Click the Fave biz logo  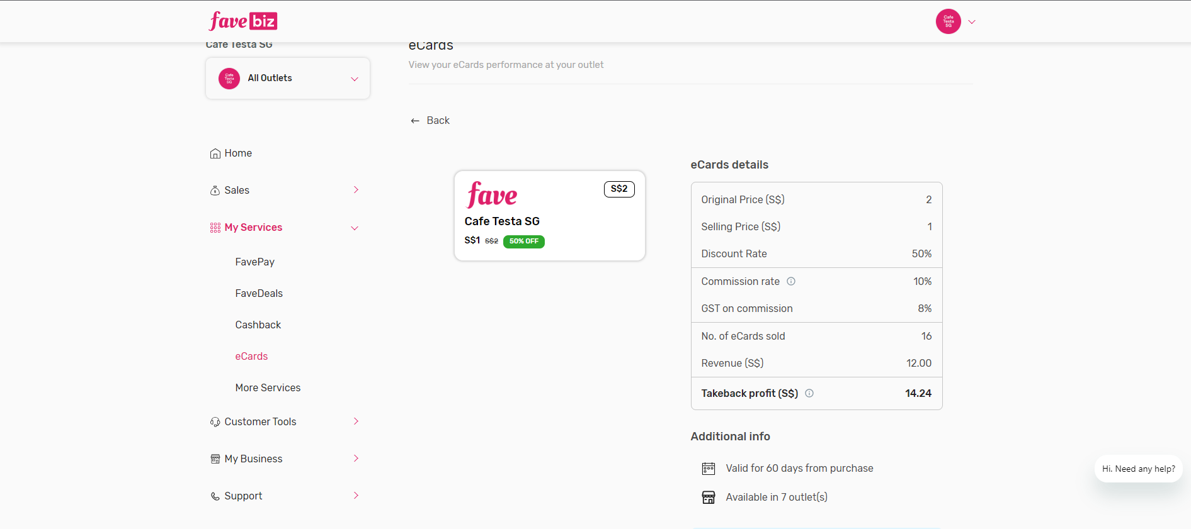pos(243,21)
